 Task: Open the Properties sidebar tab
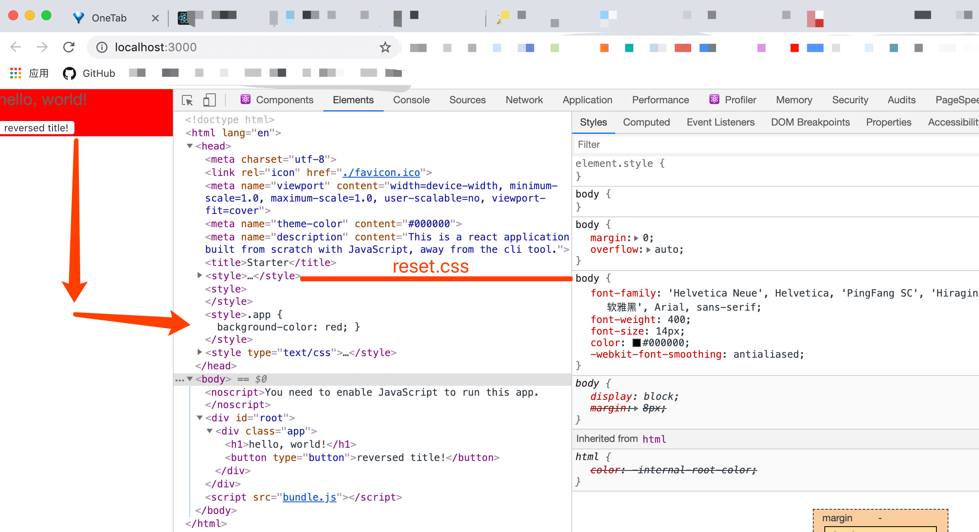point(889,122)
